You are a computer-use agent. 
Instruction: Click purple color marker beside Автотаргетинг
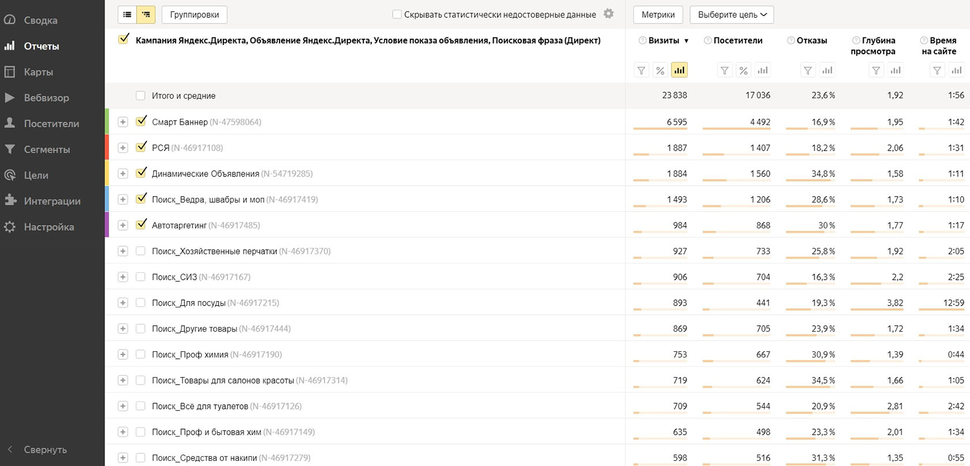click(x=107, y=225)
